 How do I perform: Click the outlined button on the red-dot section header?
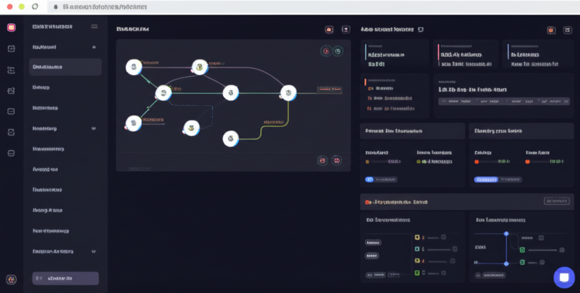click(556, 201)
